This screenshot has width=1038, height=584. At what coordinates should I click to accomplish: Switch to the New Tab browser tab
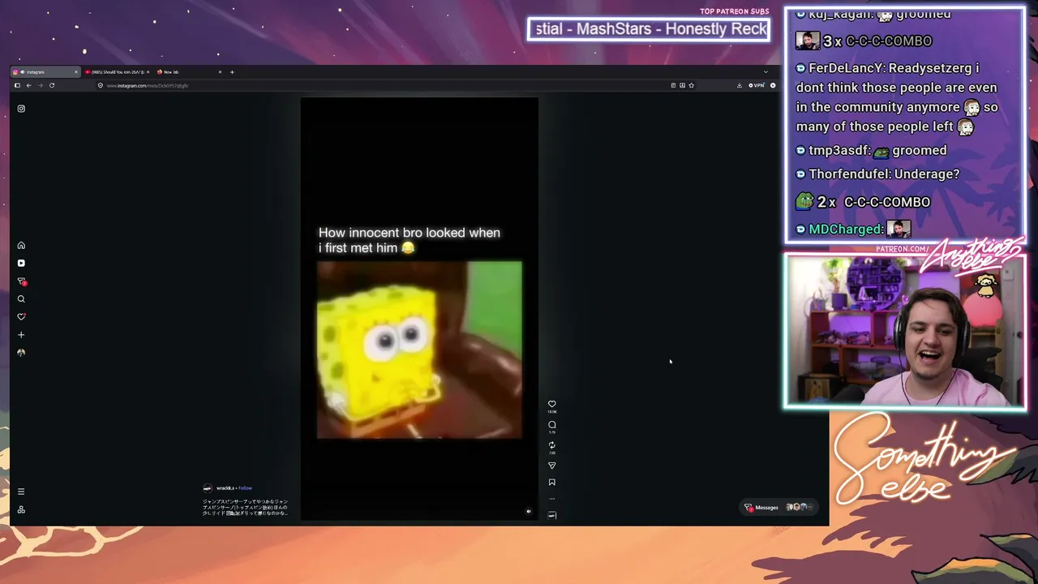[189, 72]
